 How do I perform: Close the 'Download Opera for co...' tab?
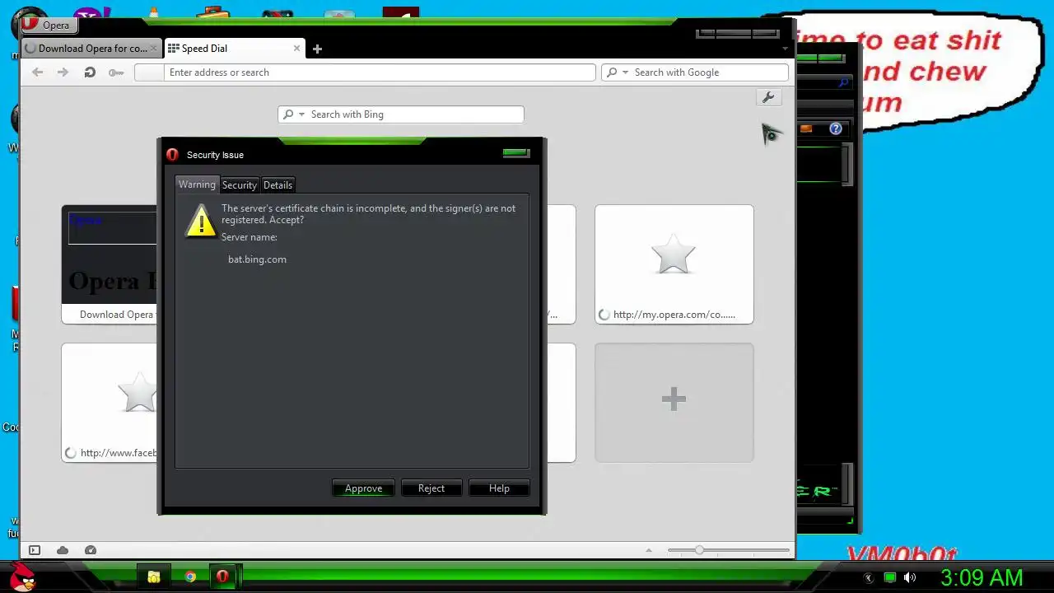(153, 49)
